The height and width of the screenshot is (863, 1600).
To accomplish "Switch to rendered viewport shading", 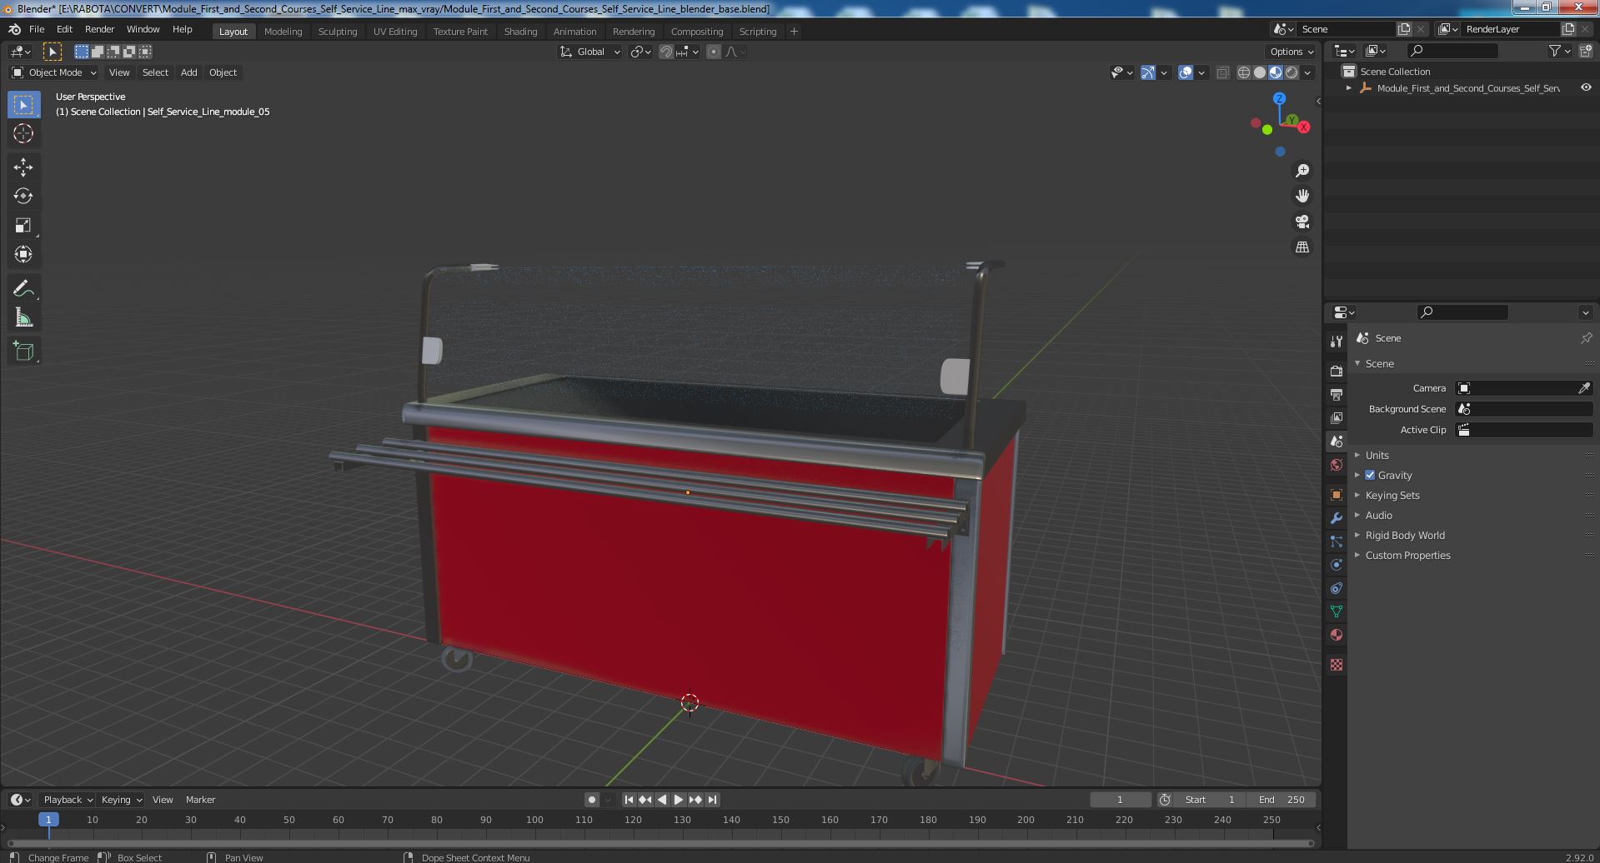I will (x=1292, y=72).
